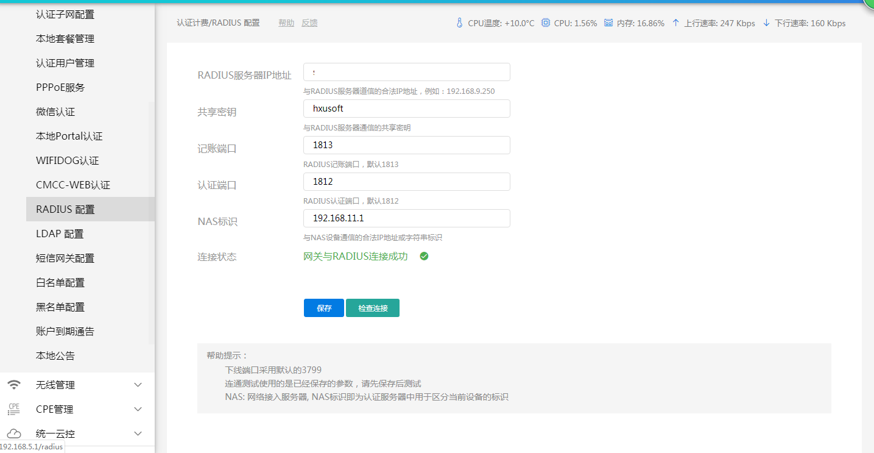Select PPPoE服务 from the sidebar
The width and height of the screenshot is (874, 453).
click(60, 87)
